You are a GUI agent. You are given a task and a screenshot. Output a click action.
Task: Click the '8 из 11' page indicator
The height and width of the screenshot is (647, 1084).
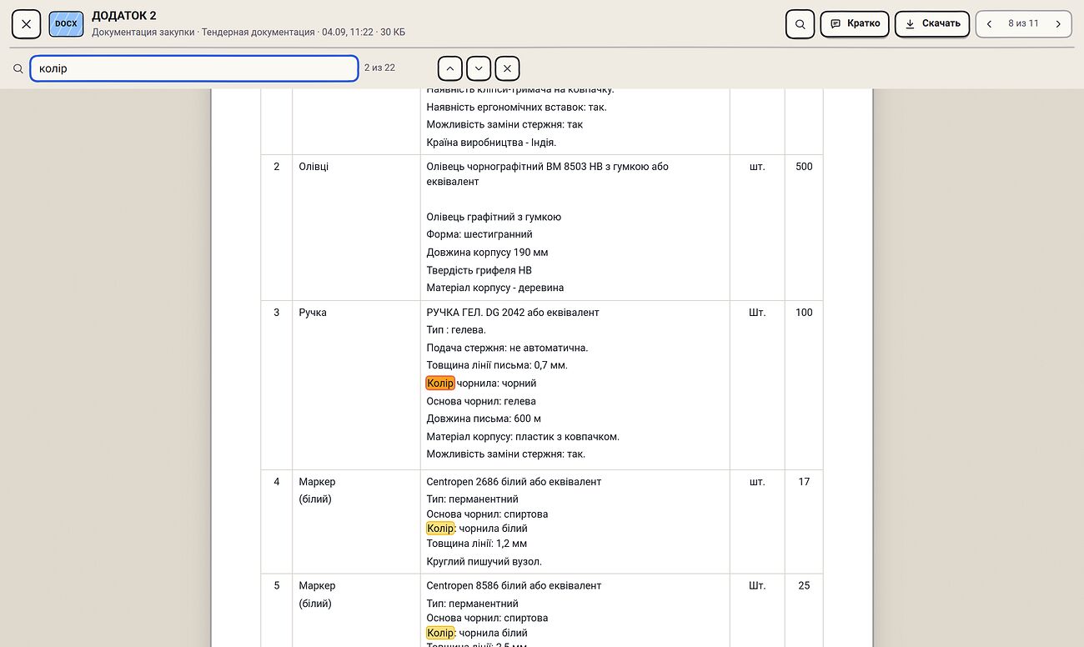tap(1023, 23)
